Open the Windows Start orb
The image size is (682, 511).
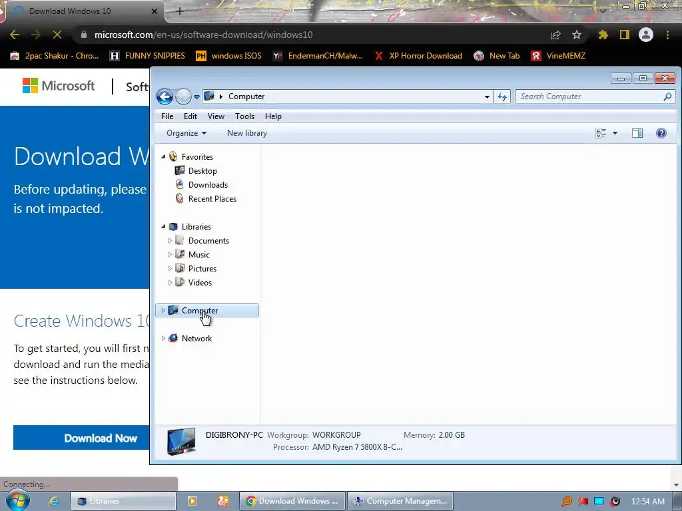18,500
